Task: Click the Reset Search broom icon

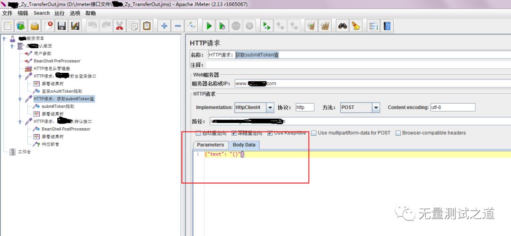Action: click(x=356, y=26)
